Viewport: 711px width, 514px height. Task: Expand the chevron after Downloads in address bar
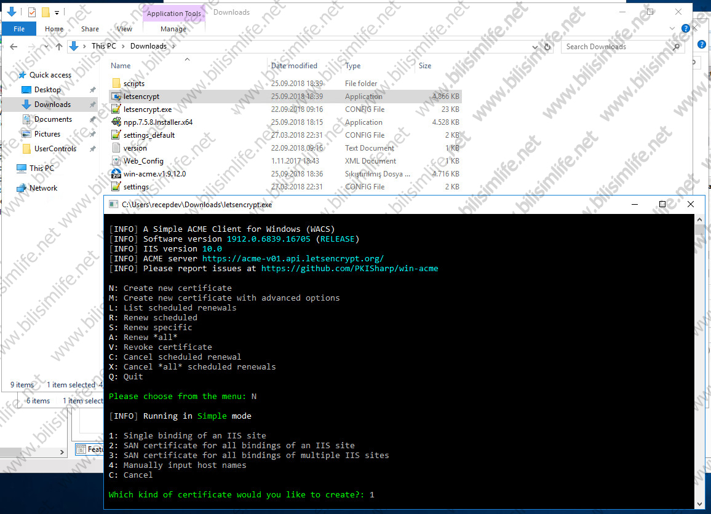coord(173,46)
